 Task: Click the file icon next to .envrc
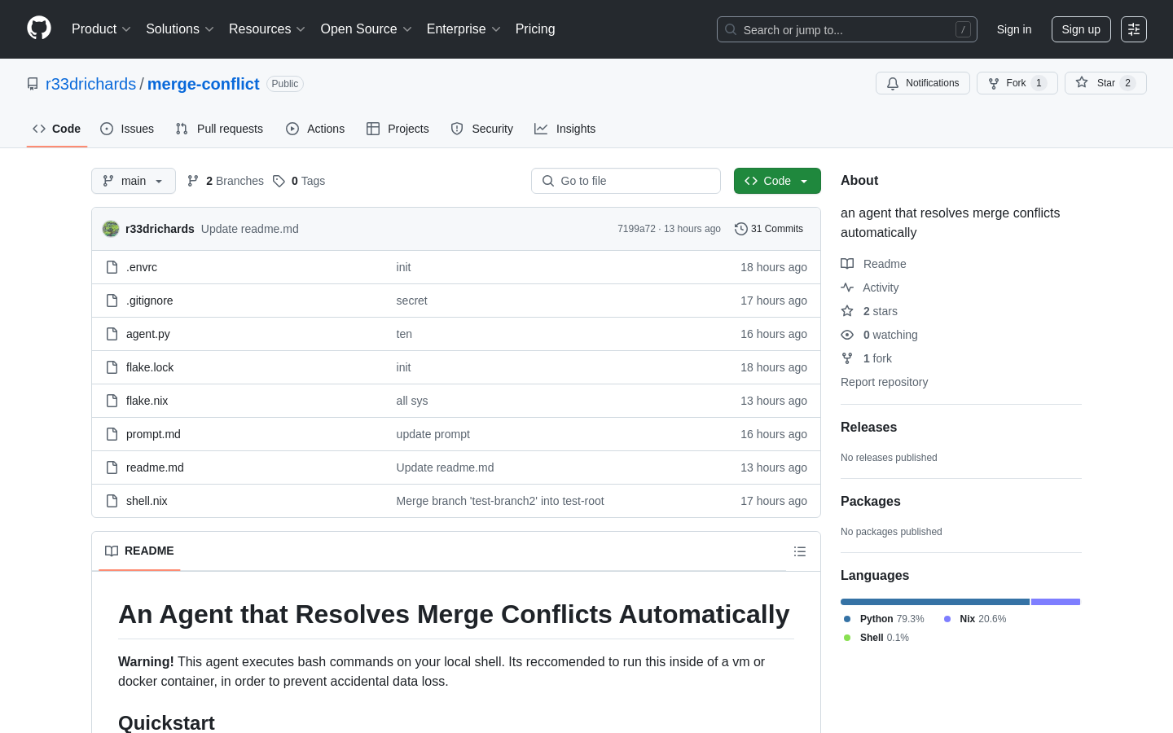[x=112, y=267]
